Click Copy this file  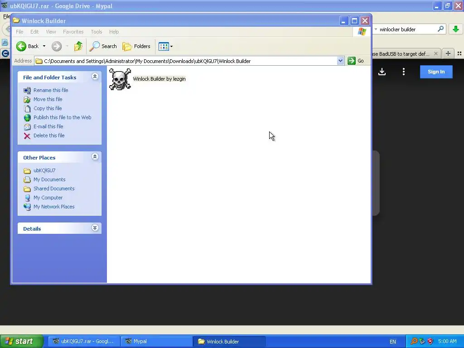pyautogui.click(x=48, y=108)
